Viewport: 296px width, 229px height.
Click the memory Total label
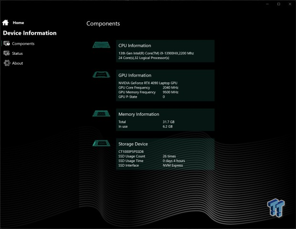click(122, 122)
